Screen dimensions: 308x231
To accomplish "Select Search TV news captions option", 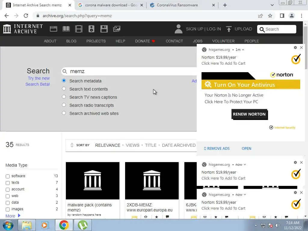I will pyautogui.click(x=64, y=97).
